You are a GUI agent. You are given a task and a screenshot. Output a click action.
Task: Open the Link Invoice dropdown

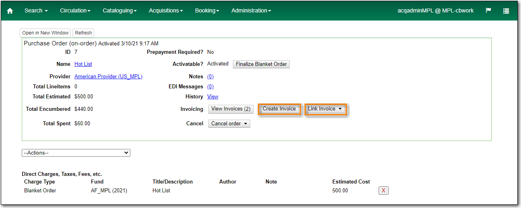click(325, 109)
